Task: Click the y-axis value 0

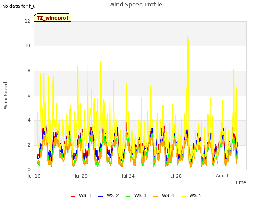Action: coord(29,170)
